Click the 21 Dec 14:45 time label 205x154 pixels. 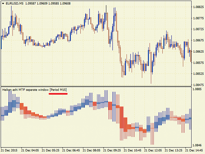pyautogui.click(x=194, y=150)
